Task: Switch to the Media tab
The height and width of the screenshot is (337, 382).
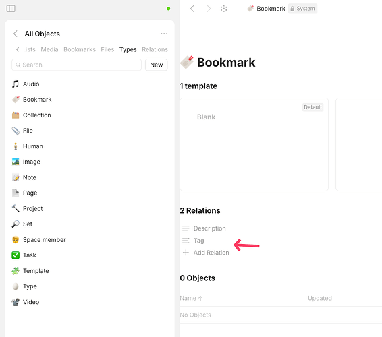Action: pyautogui.click(x=49, y=49)
